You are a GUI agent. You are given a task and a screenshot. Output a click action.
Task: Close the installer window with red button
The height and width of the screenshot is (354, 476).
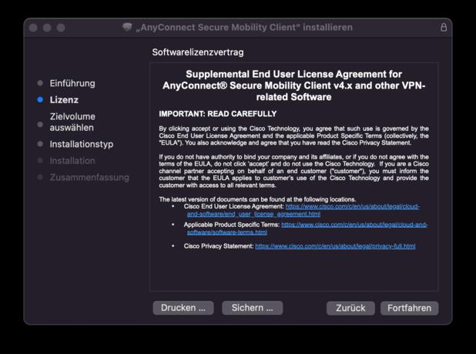coord(33,28)
